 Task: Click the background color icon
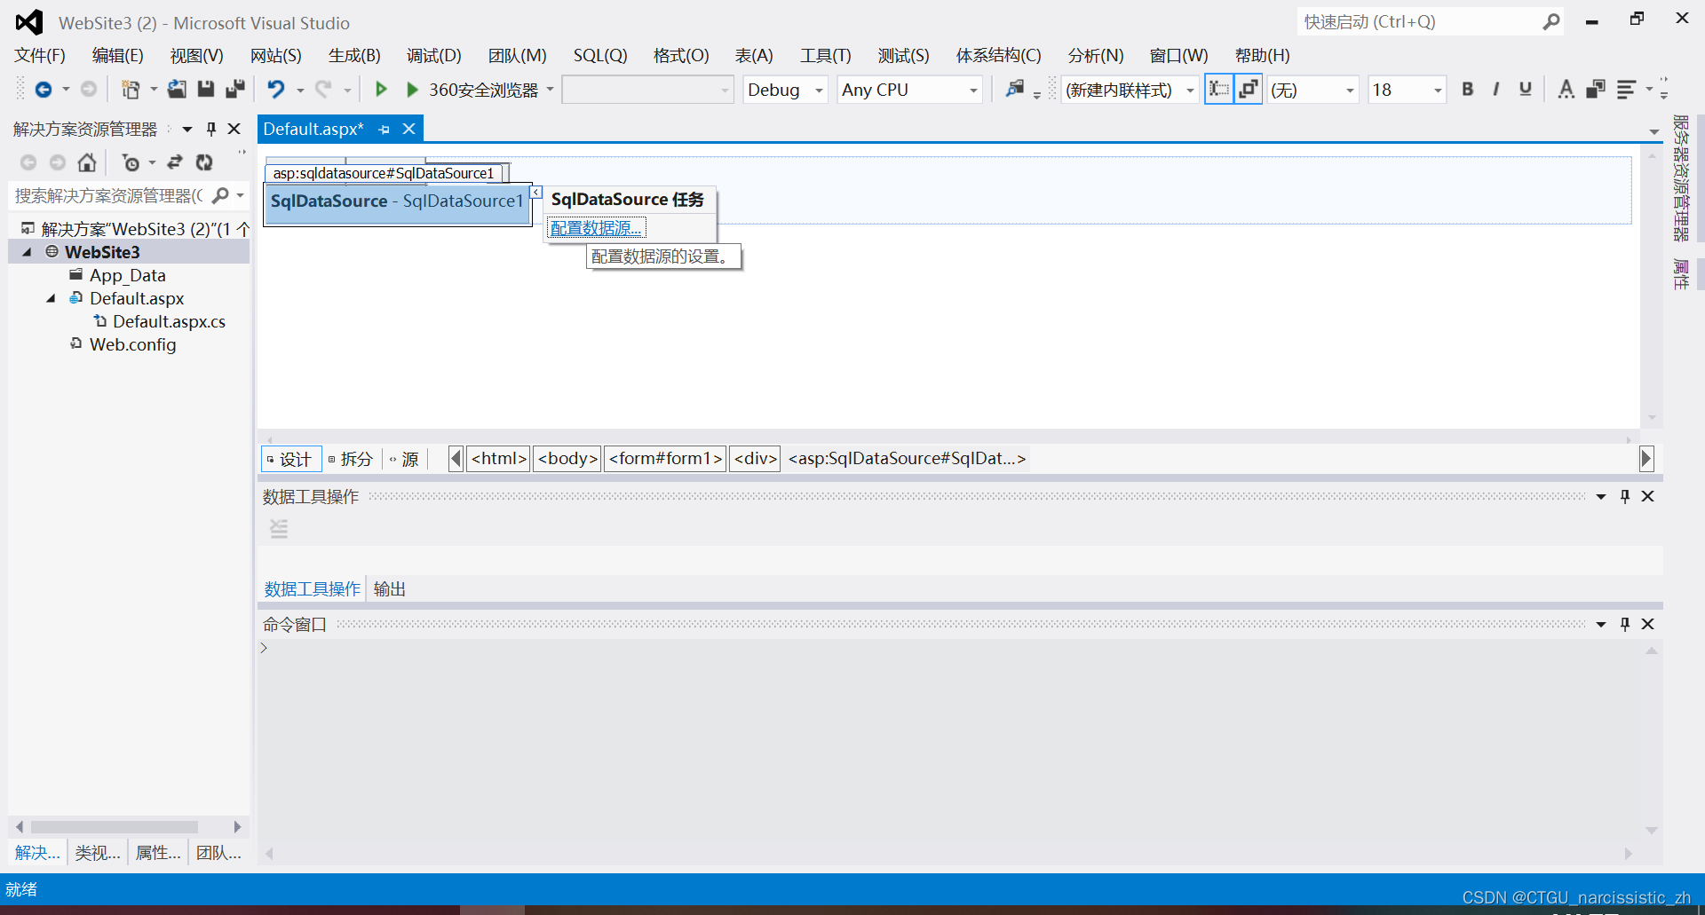(1596, 89)
